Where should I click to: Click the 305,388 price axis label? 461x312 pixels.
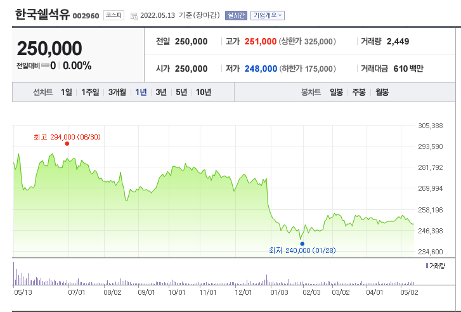pyautogui.click(x=431, y=126)
